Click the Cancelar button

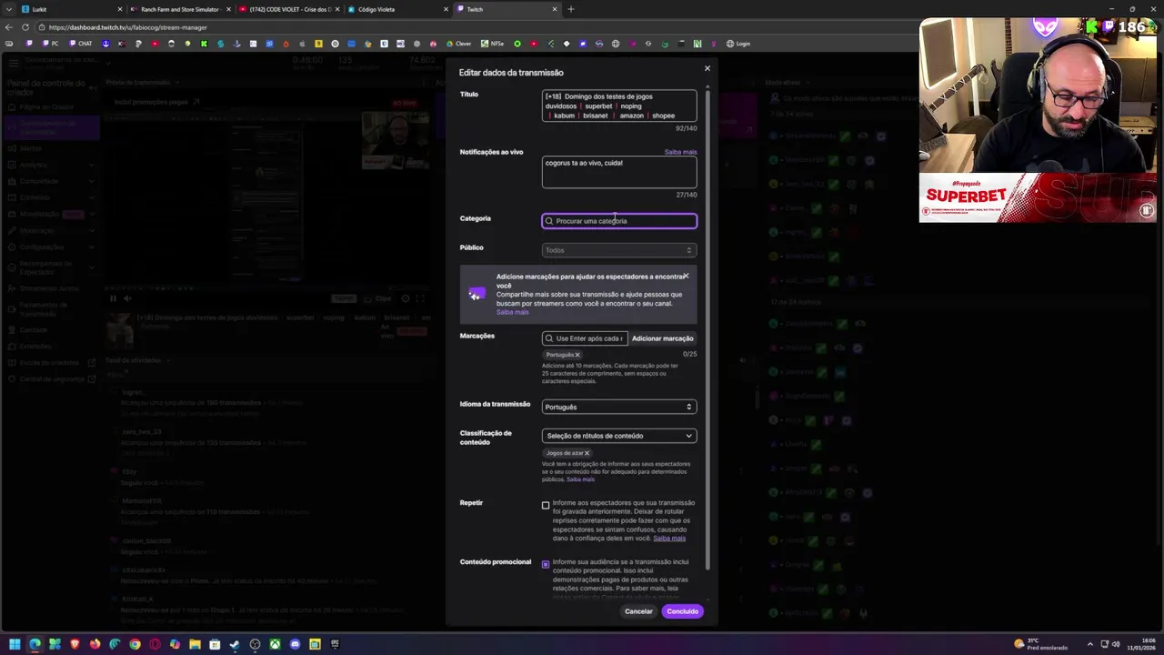(x=638, y=611)
